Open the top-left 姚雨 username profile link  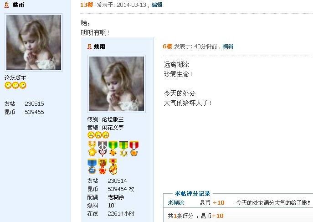click(18, 5)
